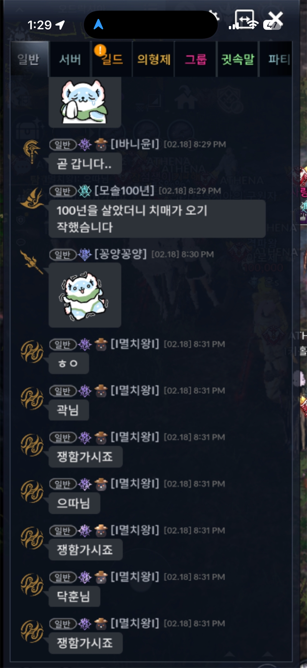Open the 길드 tab with notification badge
307x668 pixels.
pyautogui.click(x=112, y=59)
